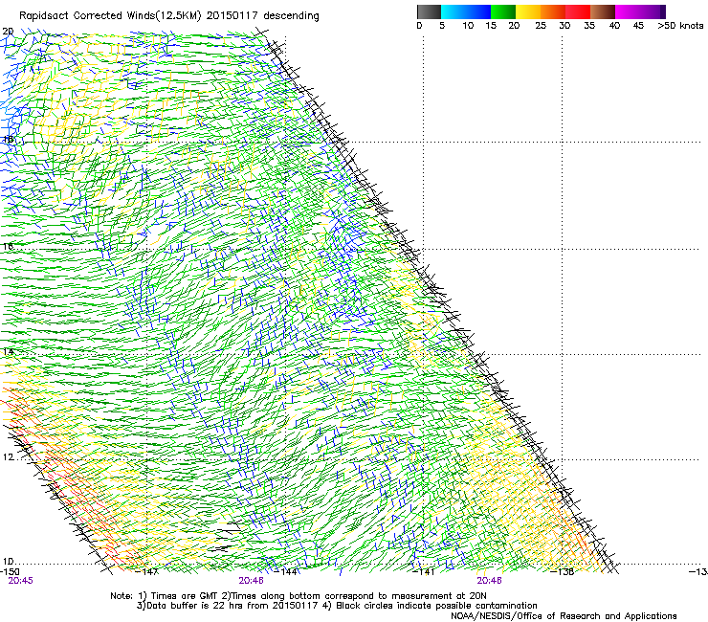
Task: Click the longitude label '-147'
Action: click(147, 572)
